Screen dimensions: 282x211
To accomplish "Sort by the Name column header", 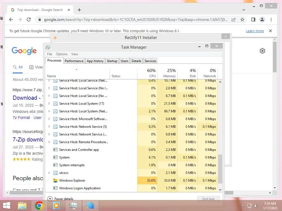I will tap(77, 73).
